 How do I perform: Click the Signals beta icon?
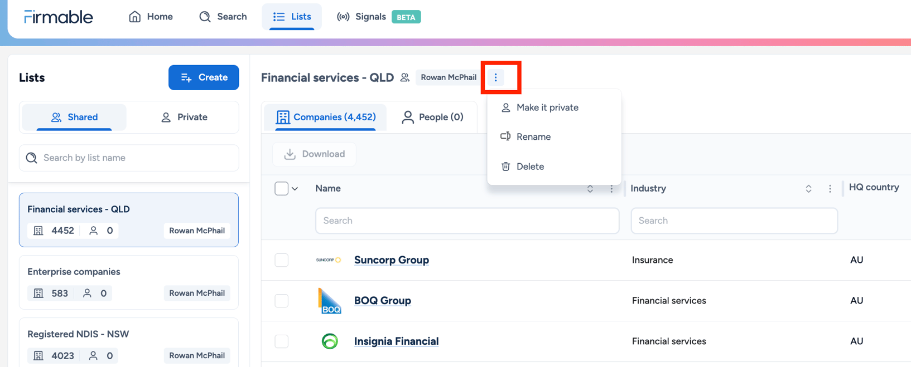[342, 16]
